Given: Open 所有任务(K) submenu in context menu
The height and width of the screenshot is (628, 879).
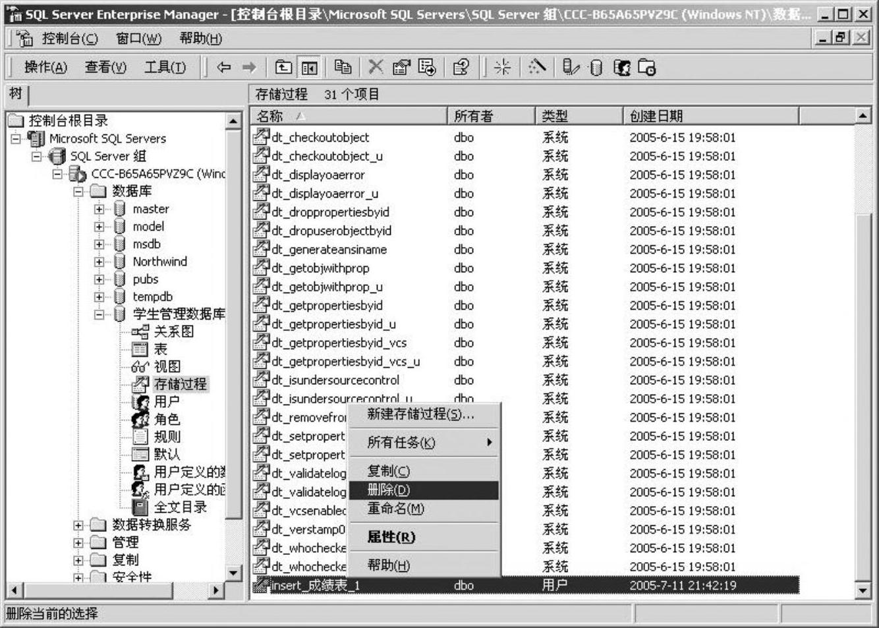Looking at the screenshot, I should 423,442.
